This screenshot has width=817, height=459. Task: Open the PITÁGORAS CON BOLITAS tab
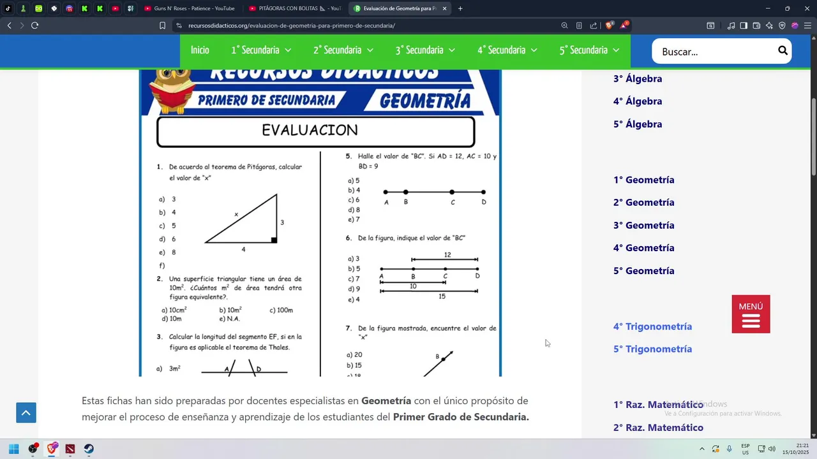pos(294,8)
